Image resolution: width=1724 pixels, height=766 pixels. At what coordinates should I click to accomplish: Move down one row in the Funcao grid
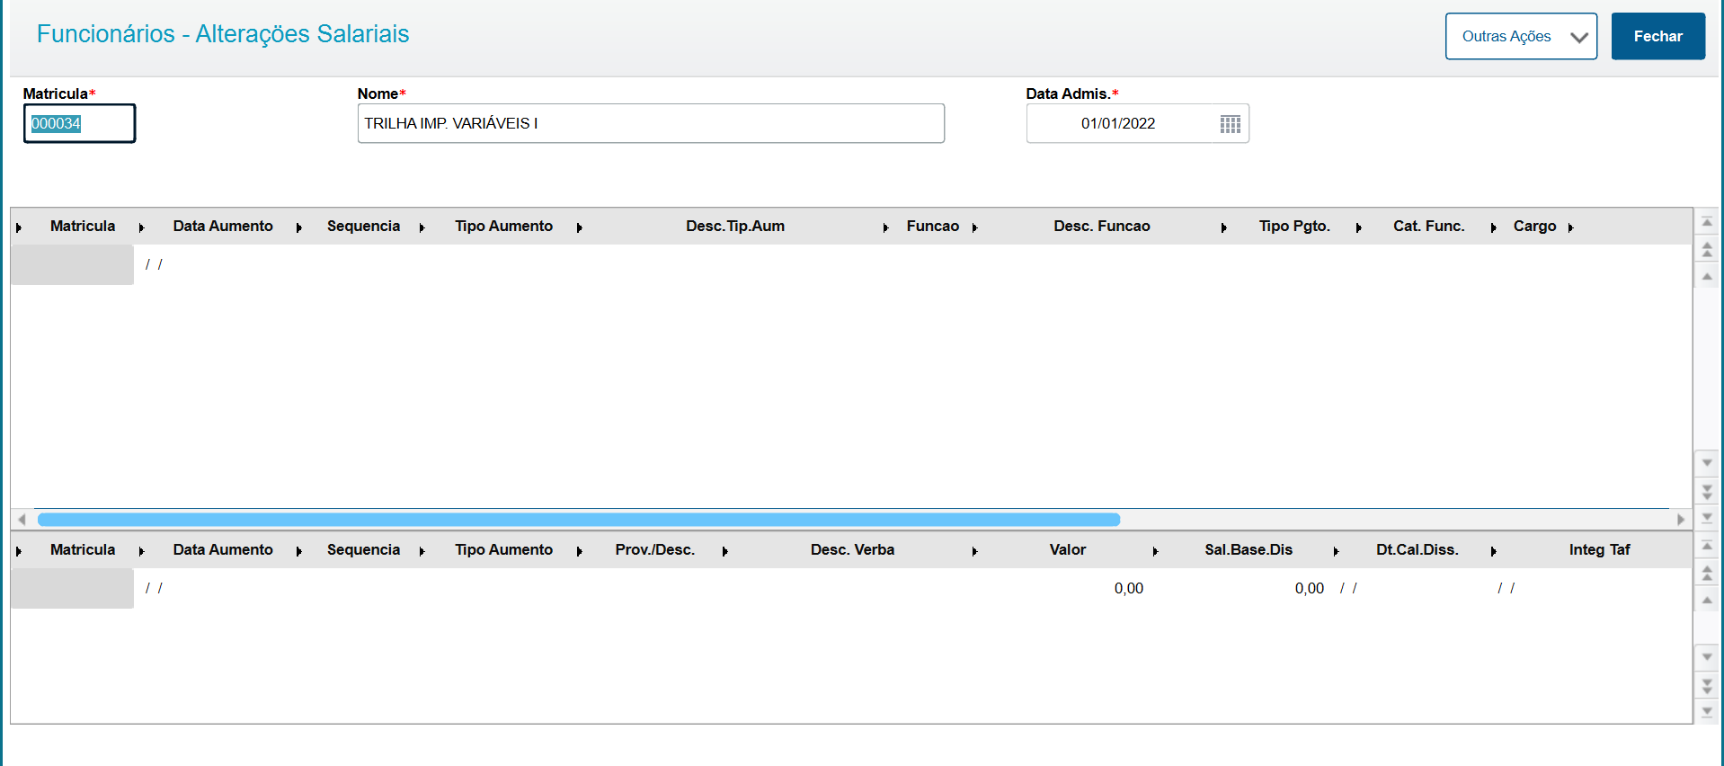tap(1707, 463)
